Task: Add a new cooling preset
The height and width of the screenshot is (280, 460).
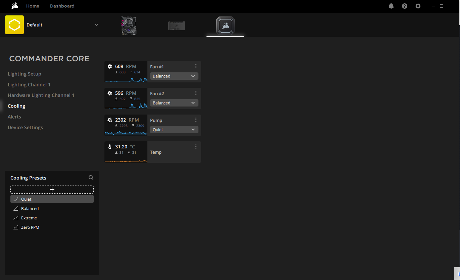Action: (52, 190)
